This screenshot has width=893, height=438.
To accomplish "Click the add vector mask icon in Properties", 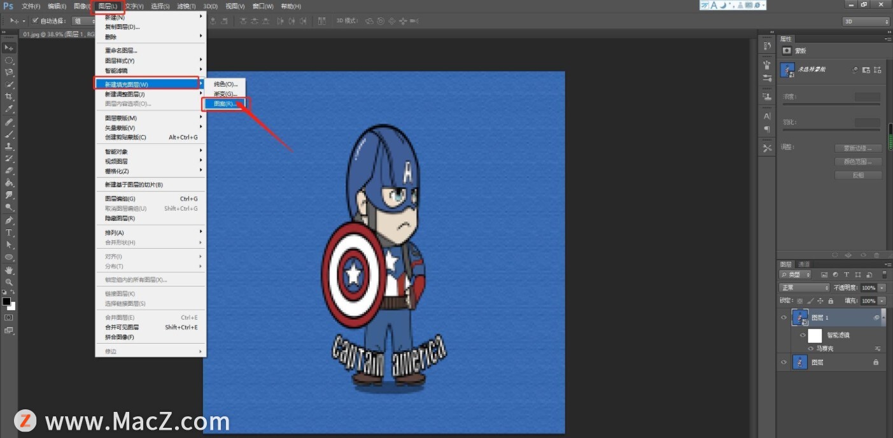I will [x=878, y=69].
